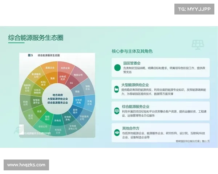
Task: Click the footer text 零碳园区综合解决方案
Action: click(188, 141)
